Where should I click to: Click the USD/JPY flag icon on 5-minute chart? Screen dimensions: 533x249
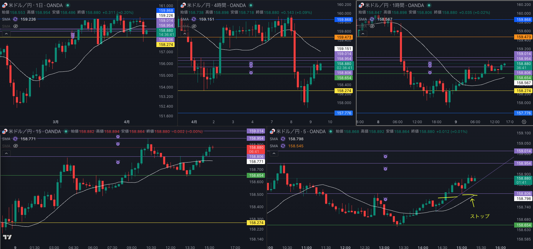pyautogui.click(x=272, y=131)
